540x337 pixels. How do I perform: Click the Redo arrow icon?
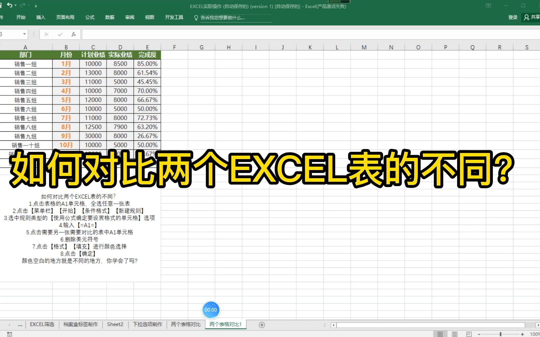[23, 5]
